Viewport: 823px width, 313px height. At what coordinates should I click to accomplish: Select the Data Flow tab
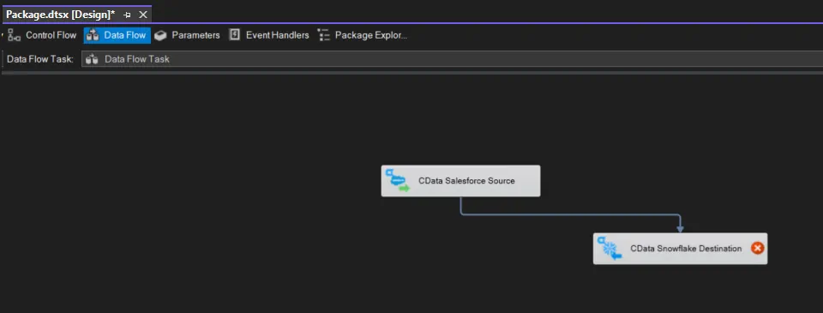click(117, 35)
